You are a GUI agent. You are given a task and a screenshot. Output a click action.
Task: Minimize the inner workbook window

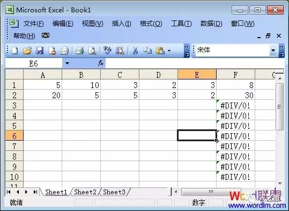coord(259,37)
